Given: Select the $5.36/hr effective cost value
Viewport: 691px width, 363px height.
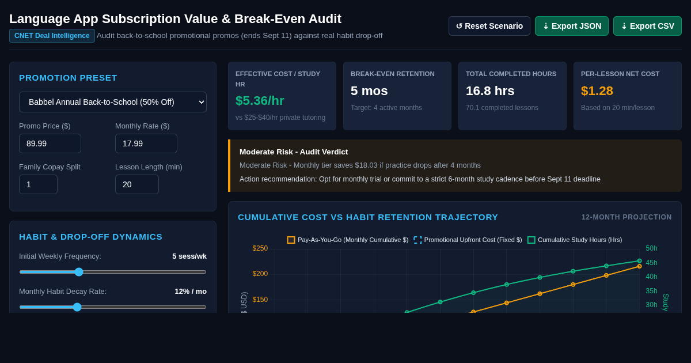Looking at the screenshot, I should point(260,101).
